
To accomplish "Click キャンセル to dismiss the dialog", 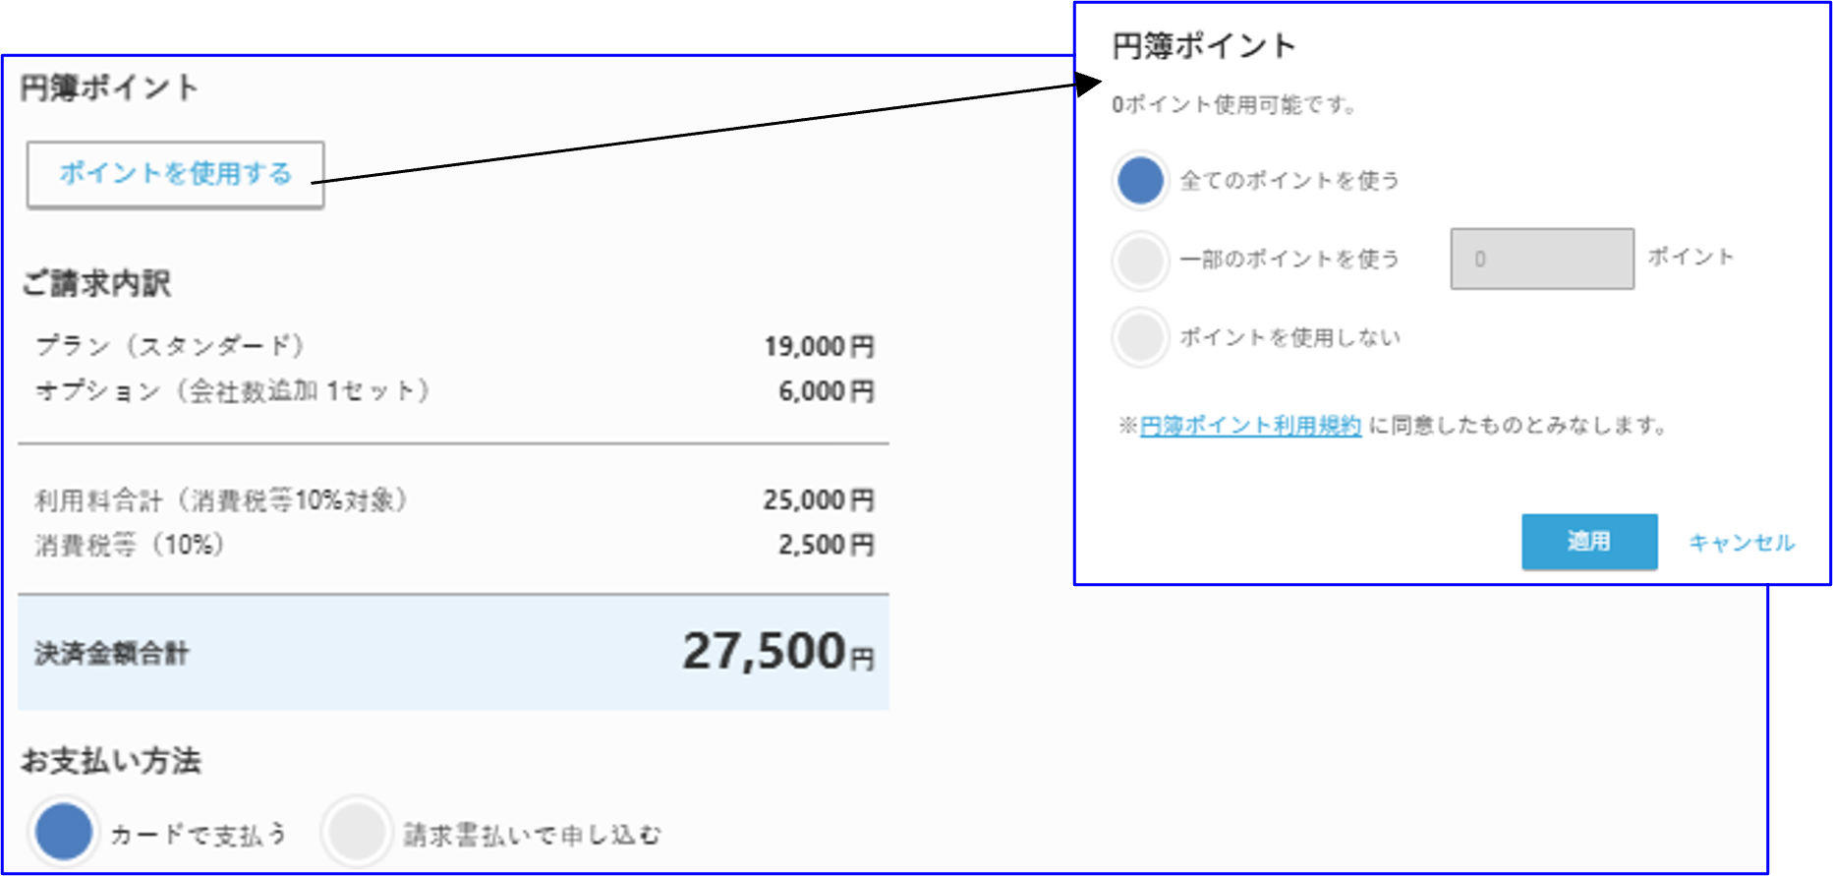I will tap(1742, 542).
